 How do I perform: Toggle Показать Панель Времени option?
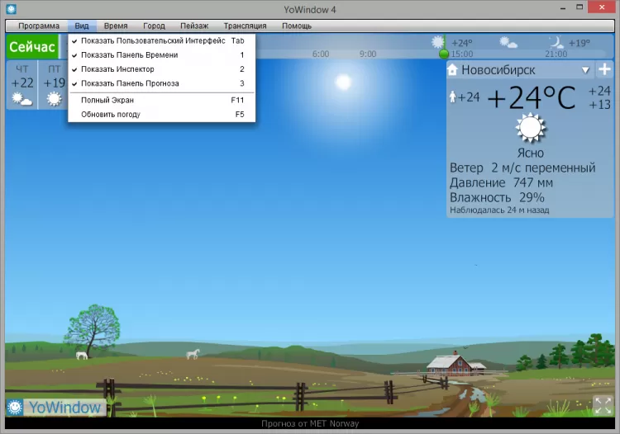162,54
